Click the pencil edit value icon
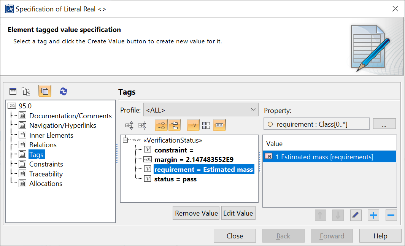The height and width of the screenshot is (246, 405). [356, 215]
